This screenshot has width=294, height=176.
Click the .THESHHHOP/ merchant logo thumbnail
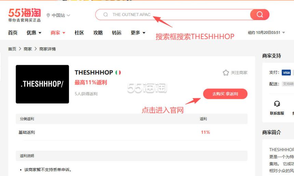point(42,84)
